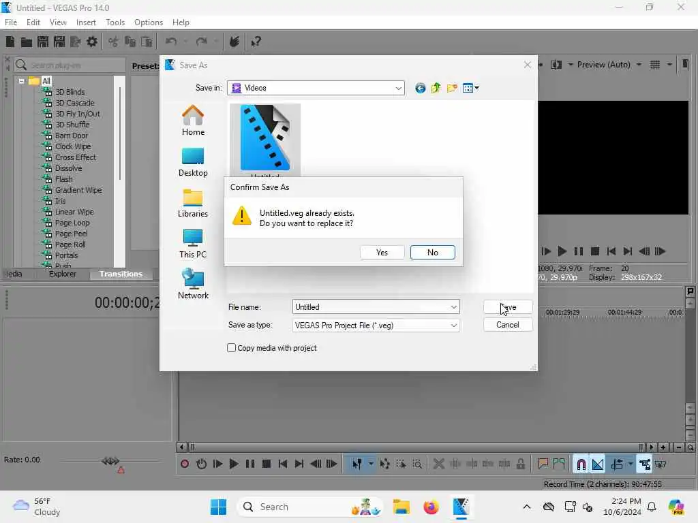Enable Copy media with project checkbox
The height and width of the screenshot is (523, 698).
pyautogui.click(x=232, y=348)
